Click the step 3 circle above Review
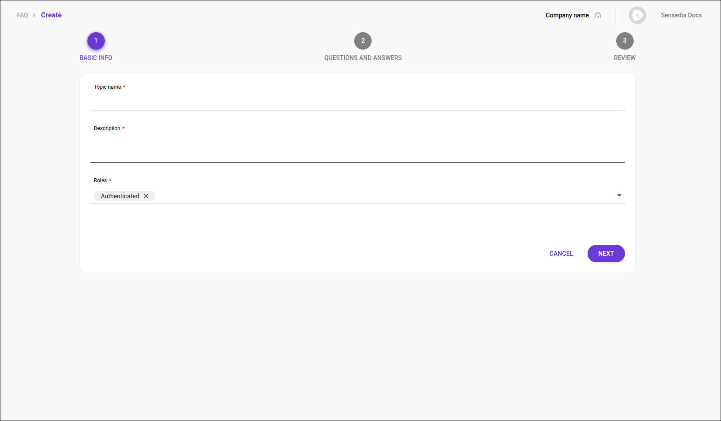The height and width of the screenshot is (421, 721). 625,40
